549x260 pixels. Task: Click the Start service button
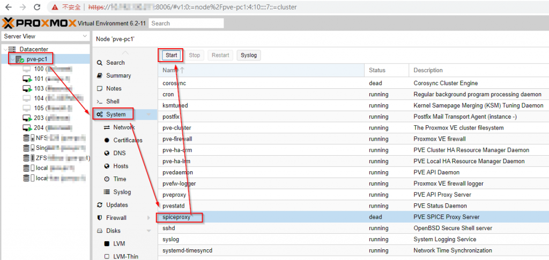coord(171,55)
